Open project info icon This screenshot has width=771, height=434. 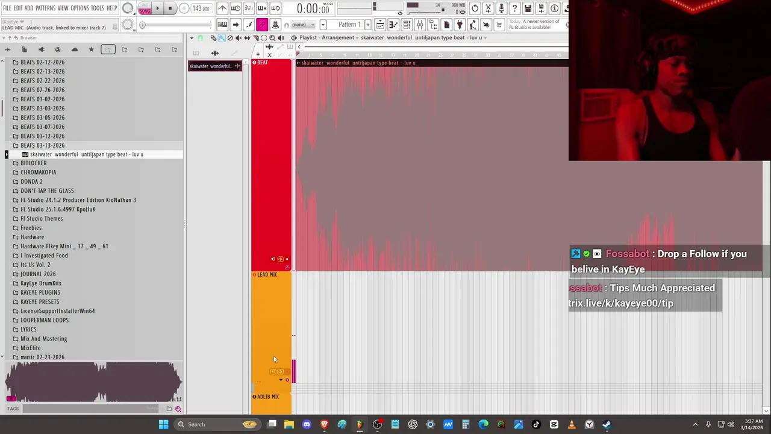pyautogui.click(x=554, y=8)
